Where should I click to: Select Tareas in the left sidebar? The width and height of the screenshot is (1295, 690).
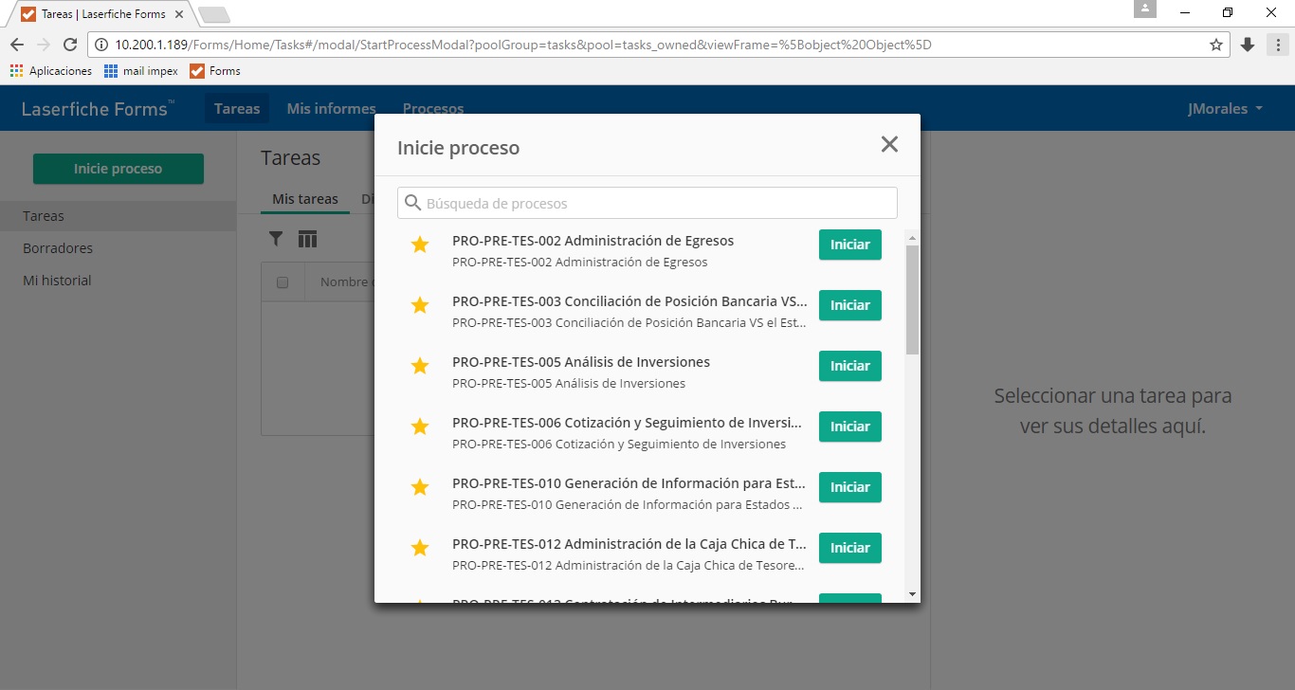[118, 216]
